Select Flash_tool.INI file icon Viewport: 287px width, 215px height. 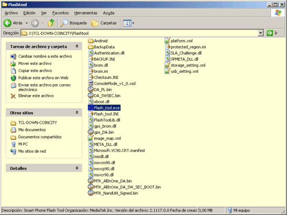tap(90, 114)
